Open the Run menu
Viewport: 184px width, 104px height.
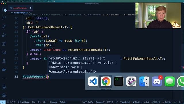(36, 1)
